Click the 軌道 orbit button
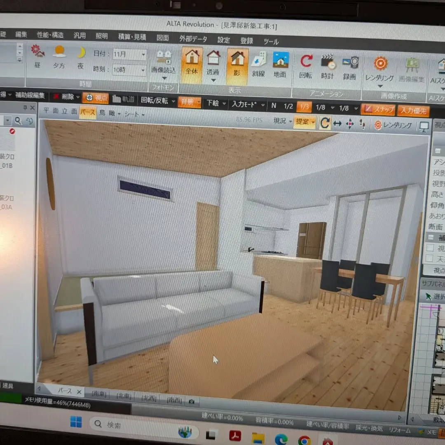 click(124, 99)
